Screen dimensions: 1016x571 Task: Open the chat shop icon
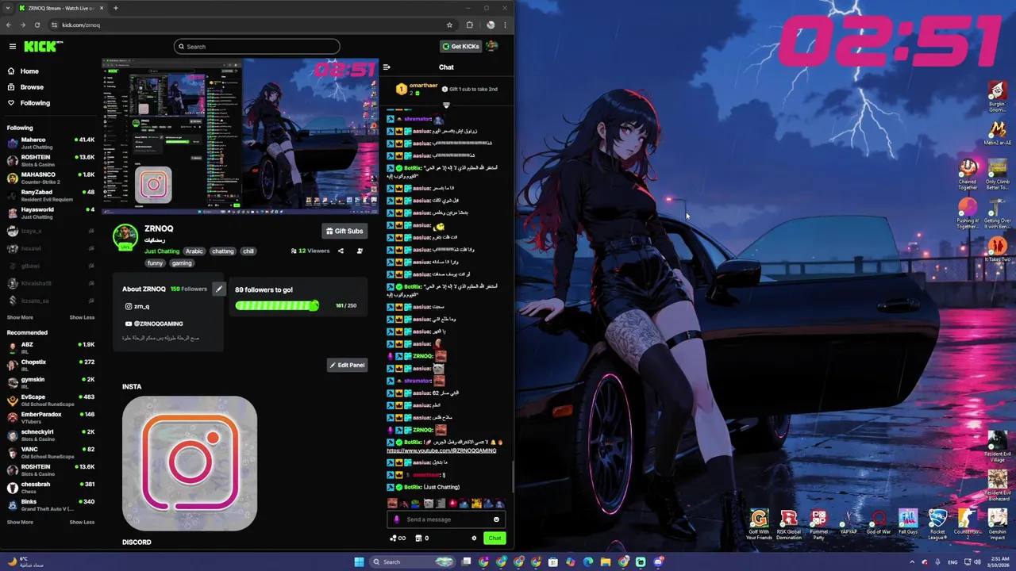coord(418,538)
